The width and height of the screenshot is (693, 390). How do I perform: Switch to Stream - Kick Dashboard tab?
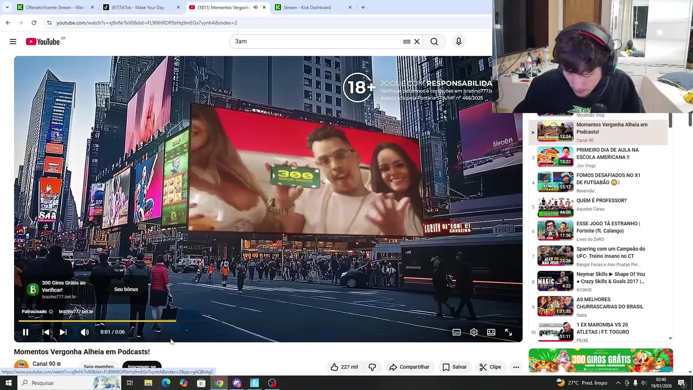pyautogui.click(x=314, y=8)
